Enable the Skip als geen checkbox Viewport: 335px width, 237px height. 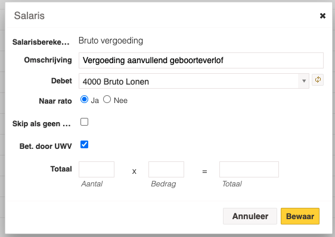(84, 122)
